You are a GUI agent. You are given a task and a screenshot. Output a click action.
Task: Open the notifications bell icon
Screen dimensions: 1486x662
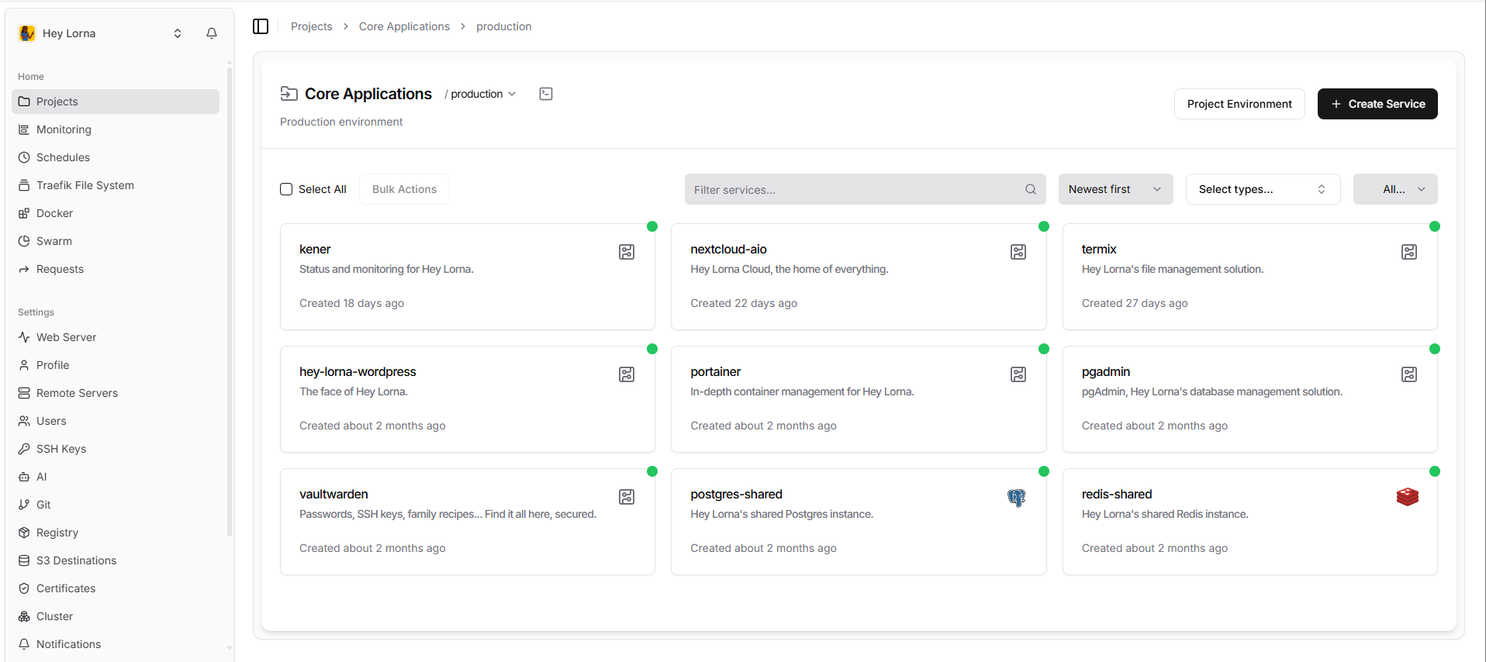click(211, 33)
